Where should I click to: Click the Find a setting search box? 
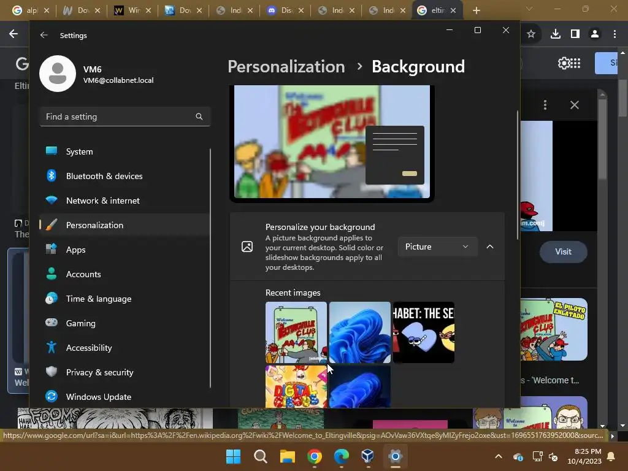tap(125, 117)
